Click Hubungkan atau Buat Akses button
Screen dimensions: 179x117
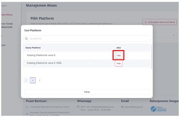159,22
